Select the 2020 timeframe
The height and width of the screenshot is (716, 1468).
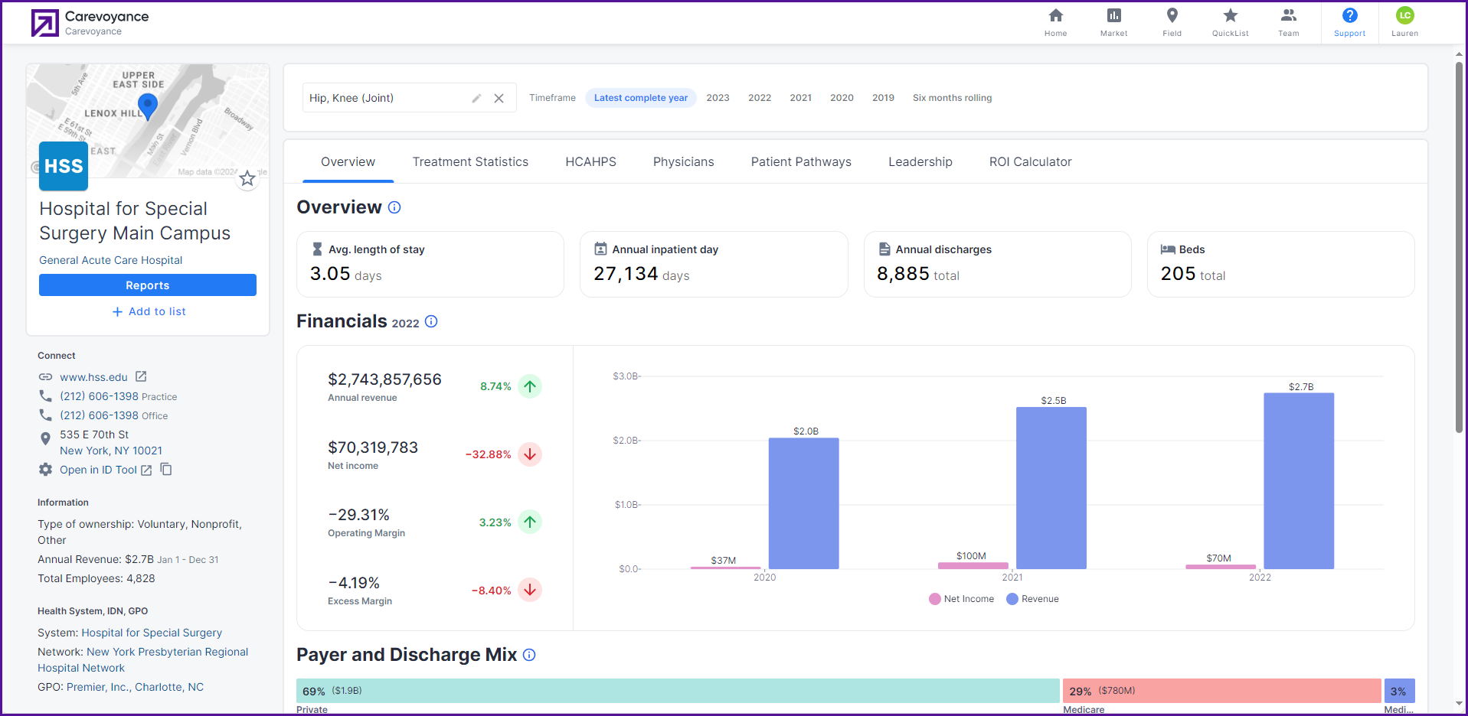(842, 98)
